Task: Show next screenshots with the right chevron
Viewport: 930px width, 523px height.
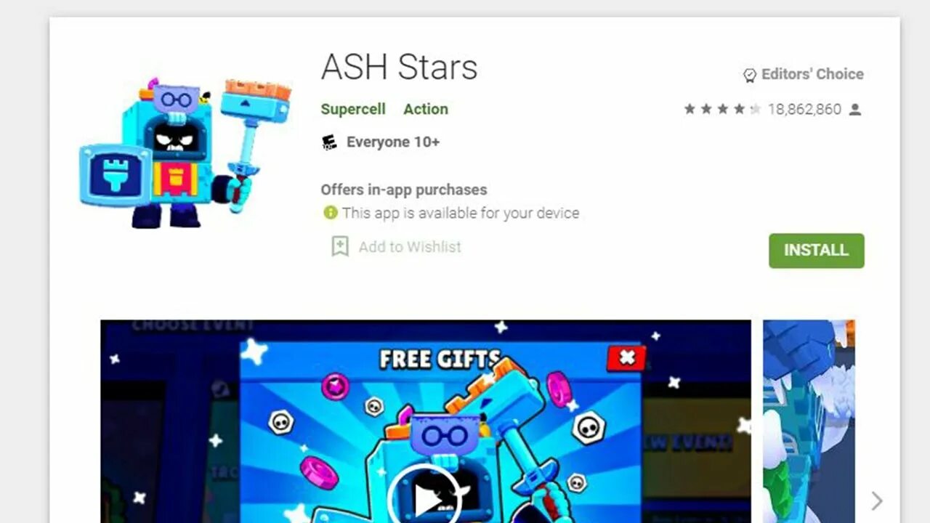Action: (x=877, y=500)
